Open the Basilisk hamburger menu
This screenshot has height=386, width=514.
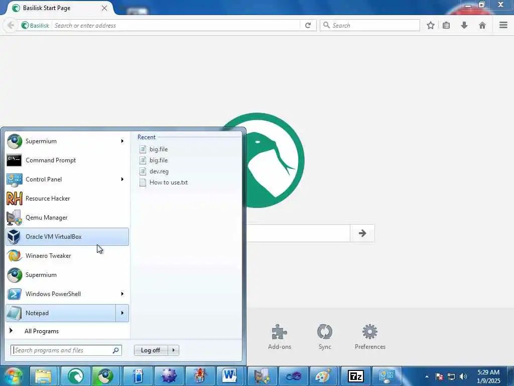[503, 25]
